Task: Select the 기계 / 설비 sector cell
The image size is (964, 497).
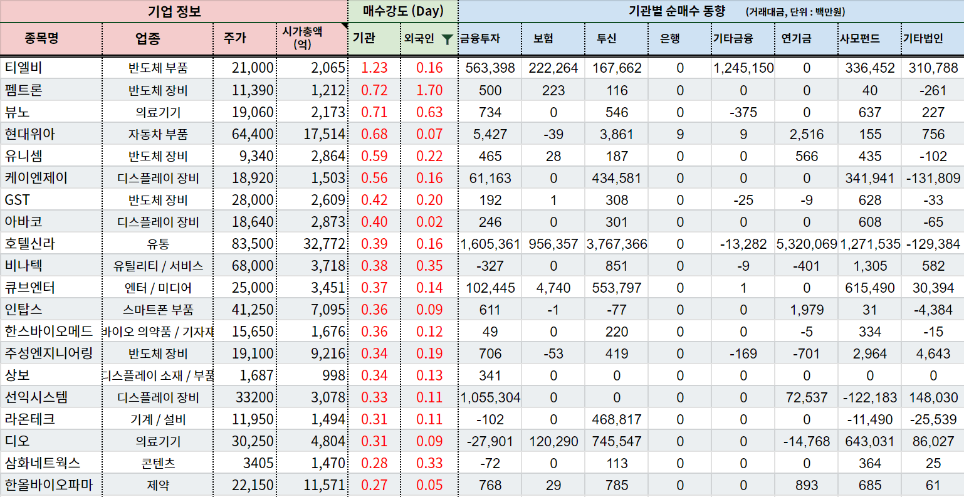Action: coord(158,419)
